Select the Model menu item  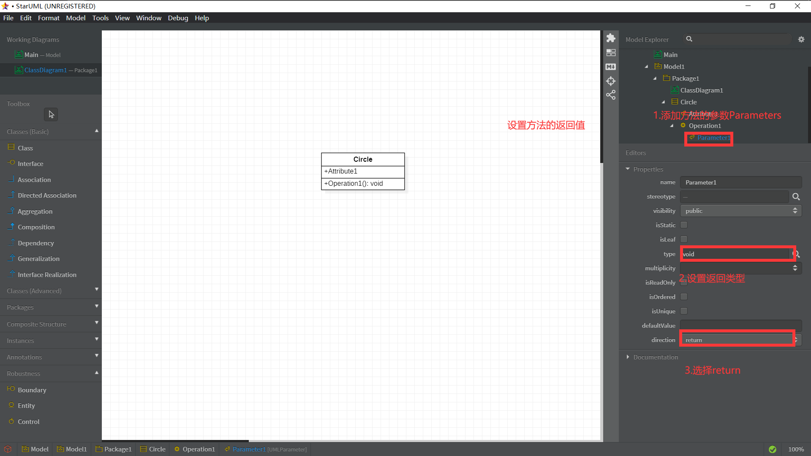pyautogui.click(x=75, y=18)
